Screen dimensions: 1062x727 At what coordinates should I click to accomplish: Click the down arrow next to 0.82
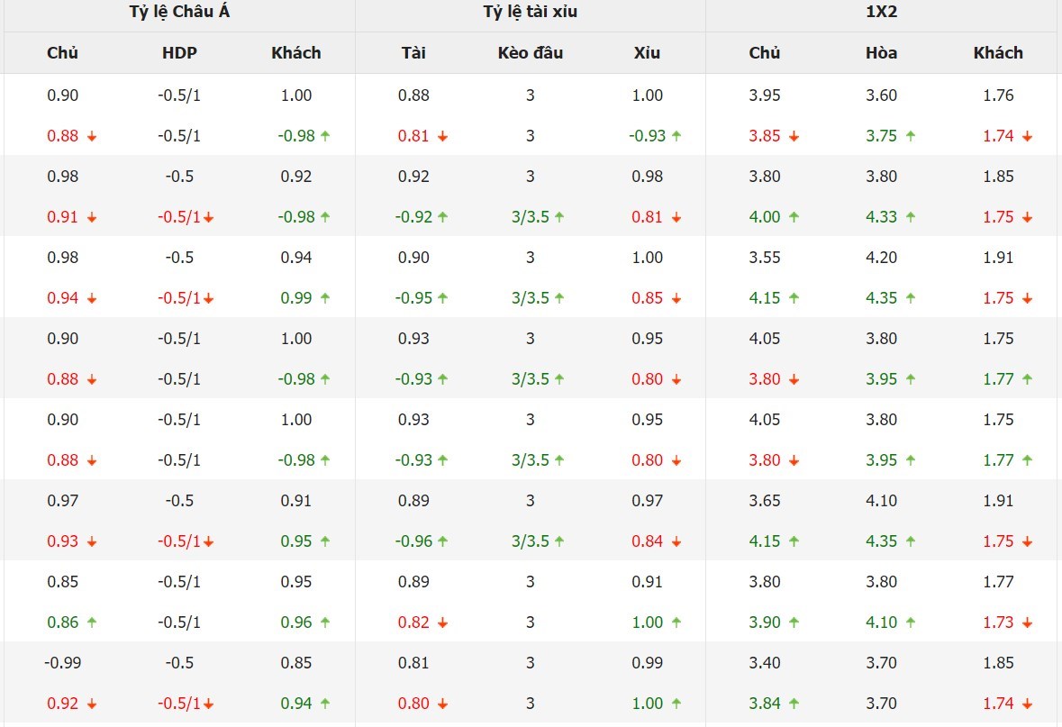coord(443,622)
